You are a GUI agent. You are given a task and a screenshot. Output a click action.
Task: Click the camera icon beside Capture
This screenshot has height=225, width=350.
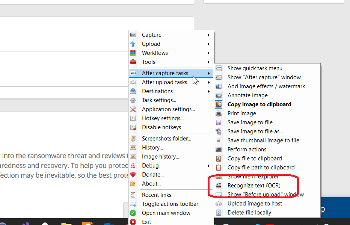coord(133,35)
